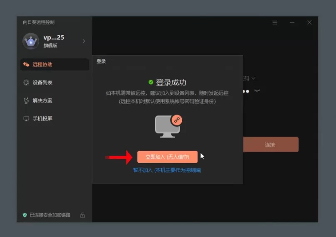Viewport: 336px width, 237px height.
Task: Click the 设备列表 icon
Action: [26, 82]
